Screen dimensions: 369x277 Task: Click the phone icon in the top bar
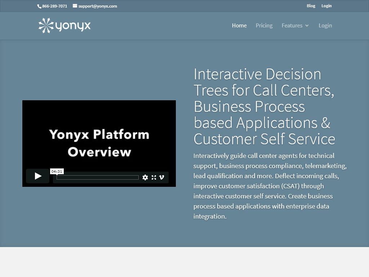pos(39,6)
